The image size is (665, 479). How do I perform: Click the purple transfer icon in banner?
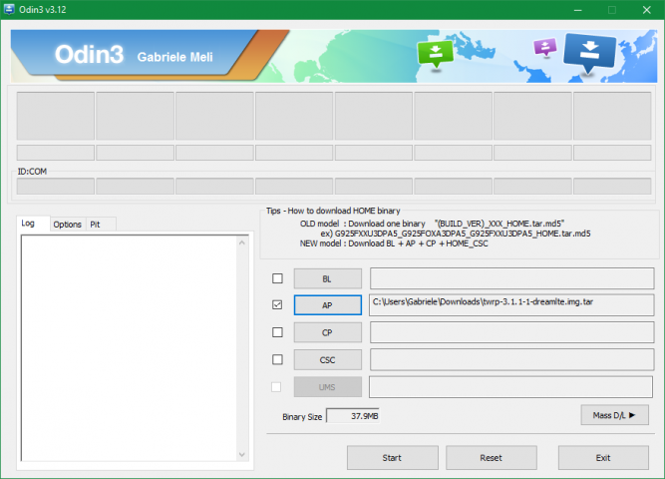[x=545, y=47]
